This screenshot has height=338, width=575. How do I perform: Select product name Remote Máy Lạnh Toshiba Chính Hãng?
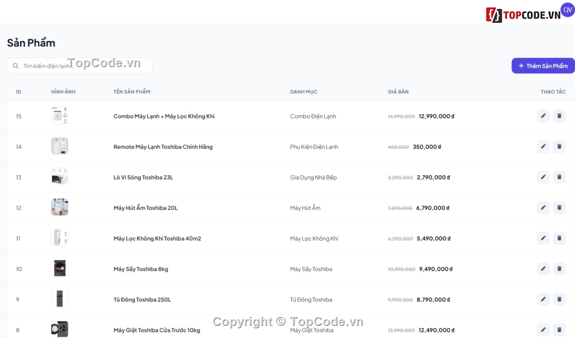[x=163, y=146]
